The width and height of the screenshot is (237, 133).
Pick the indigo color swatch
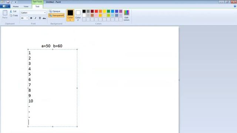point(117,11)
